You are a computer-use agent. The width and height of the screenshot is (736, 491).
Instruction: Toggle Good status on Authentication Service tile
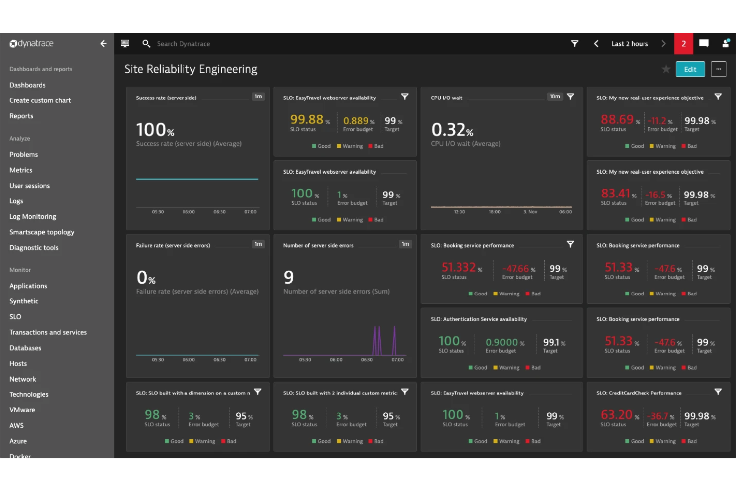[478, 367]
